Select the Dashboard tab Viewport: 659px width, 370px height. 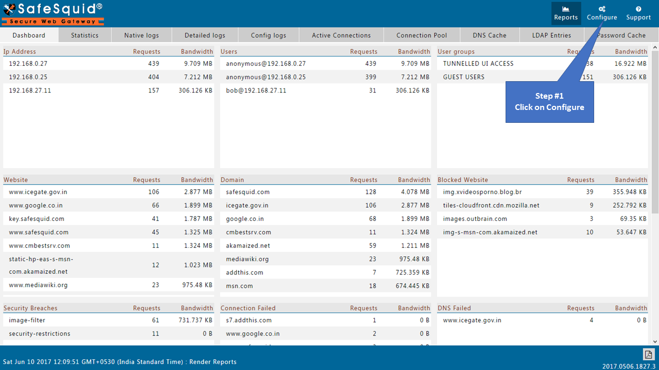coord(29,35)
